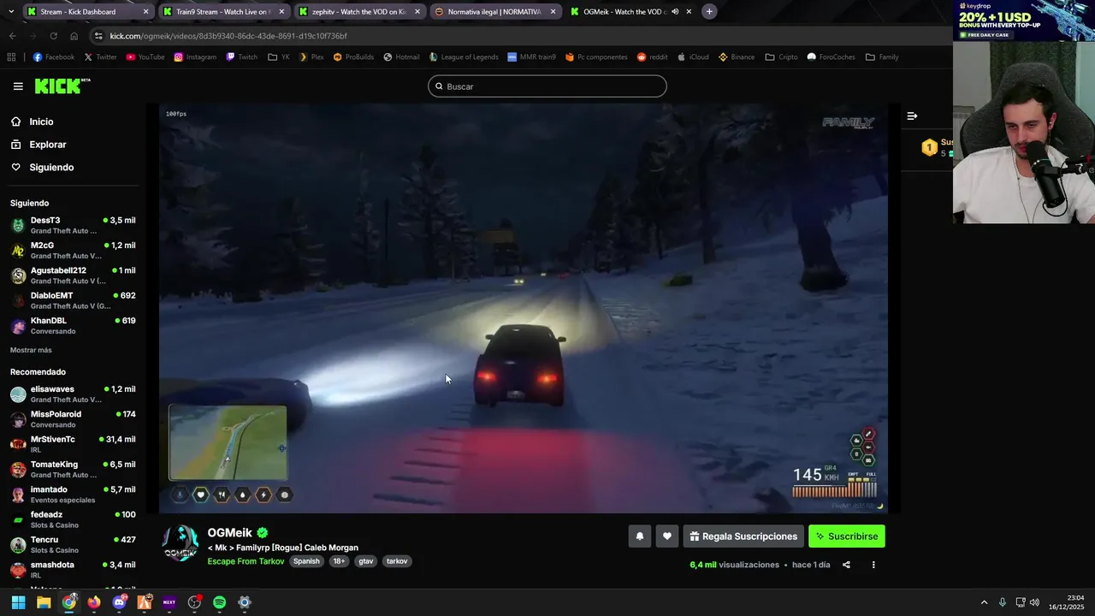The image size is (1095, 616).
Task: Click the Suscribirse button
Action: 847,536
